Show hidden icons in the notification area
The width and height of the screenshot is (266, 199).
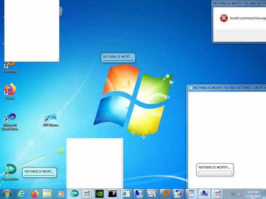tap(227, 194)
